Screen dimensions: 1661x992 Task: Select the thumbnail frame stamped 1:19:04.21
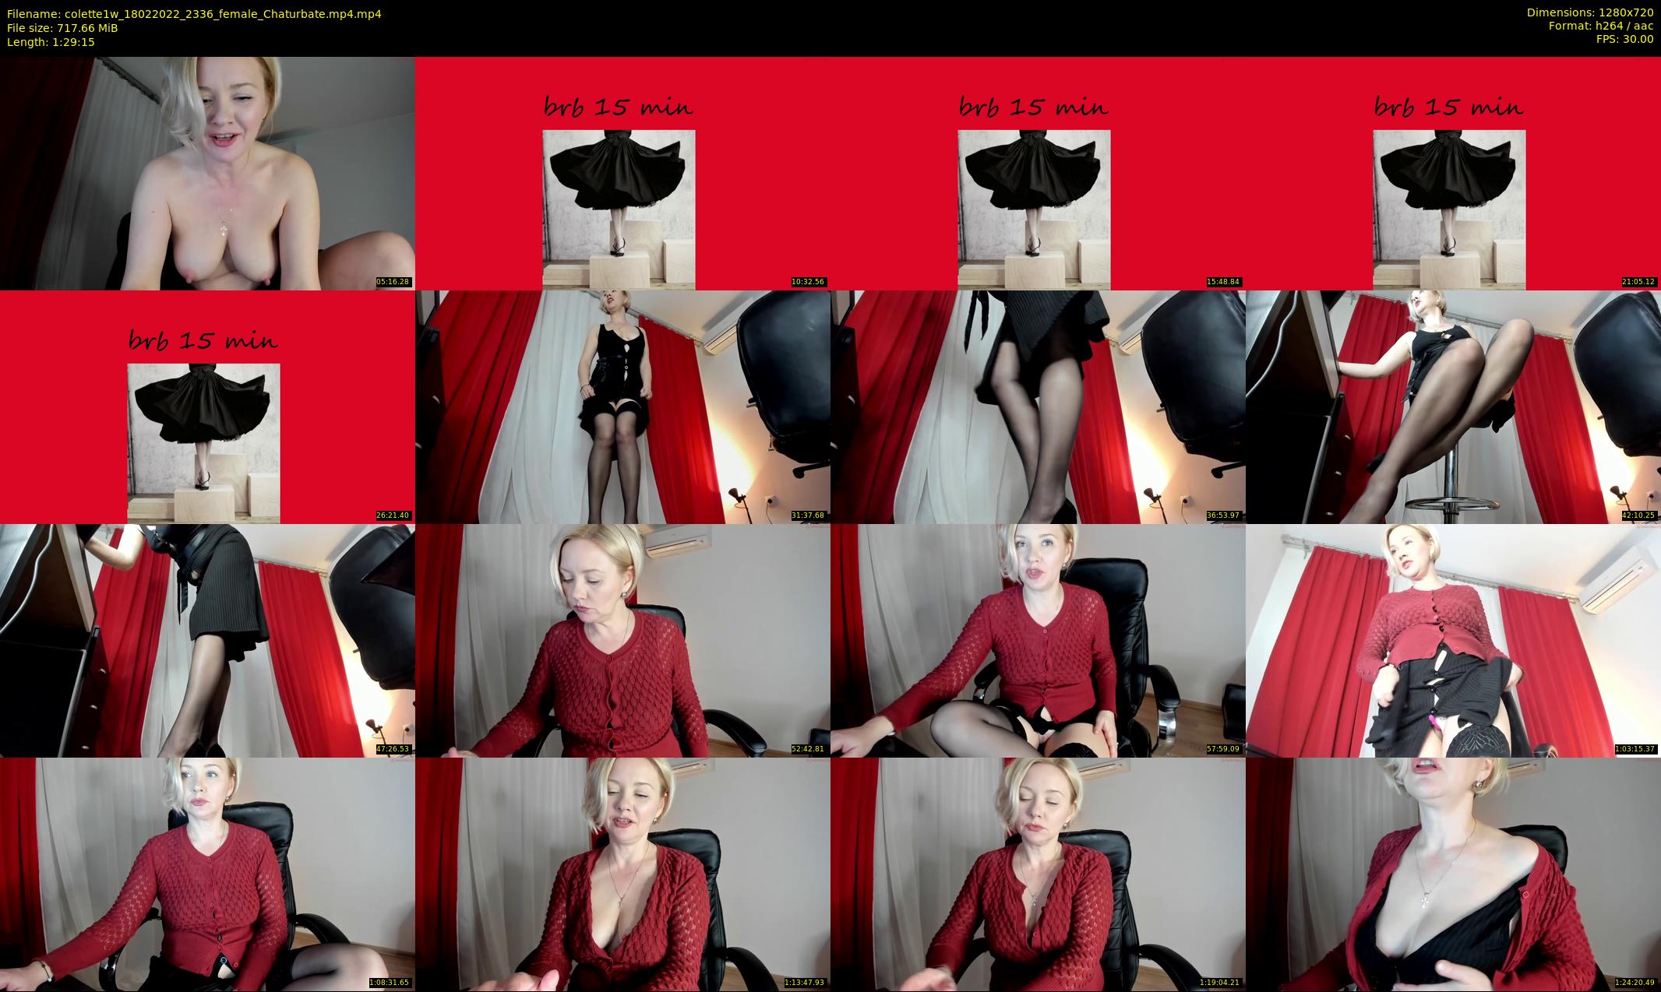pos(1038,874)
